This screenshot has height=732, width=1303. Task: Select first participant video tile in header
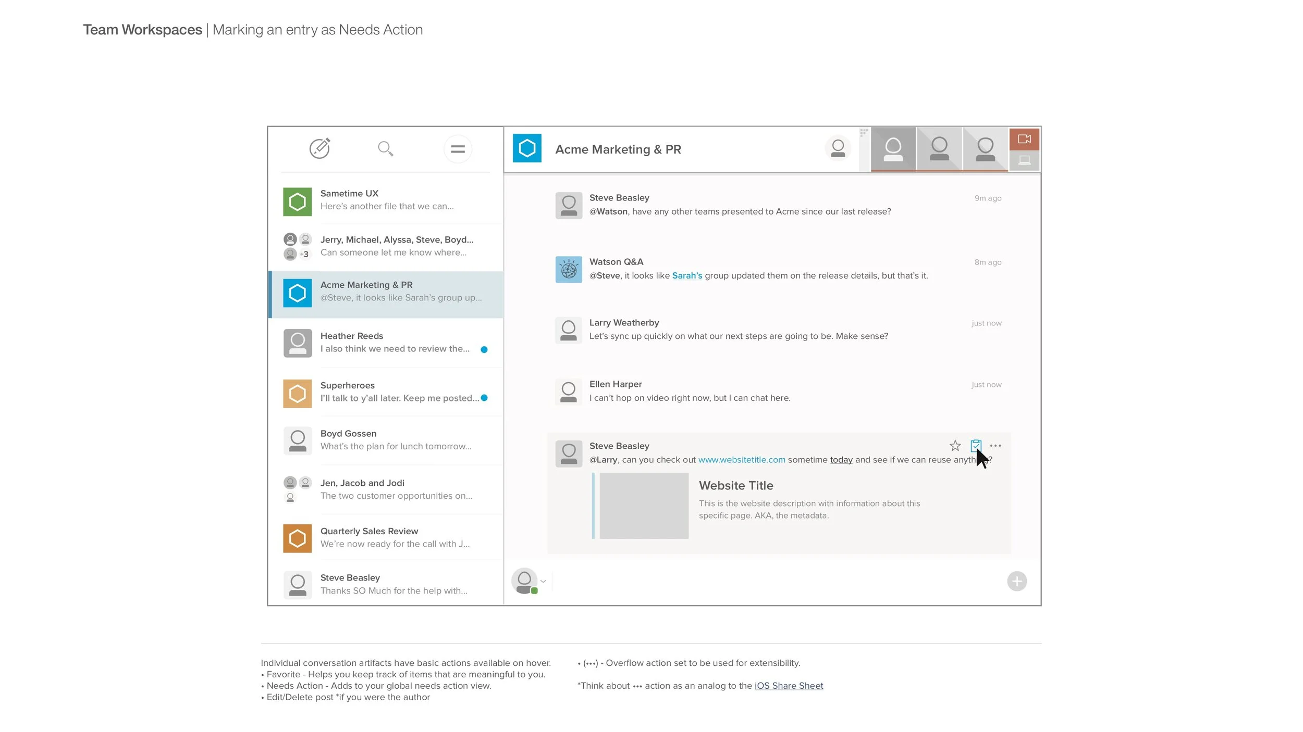tap(893, 149)
